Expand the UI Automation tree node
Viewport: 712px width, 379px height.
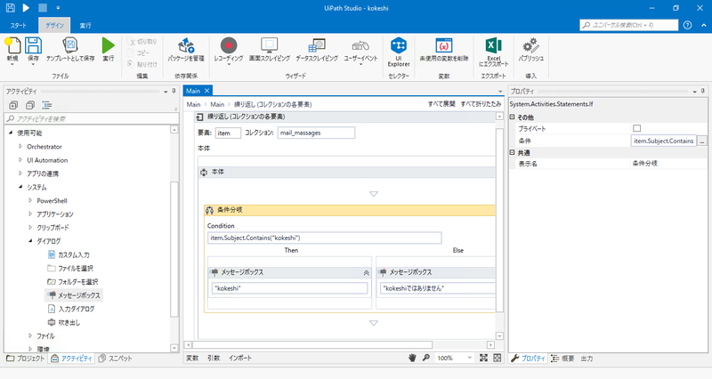tap(20, 160)
